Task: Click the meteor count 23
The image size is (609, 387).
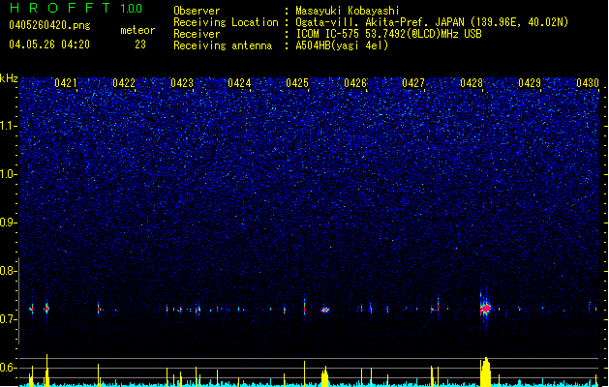Action: [140, 45]
